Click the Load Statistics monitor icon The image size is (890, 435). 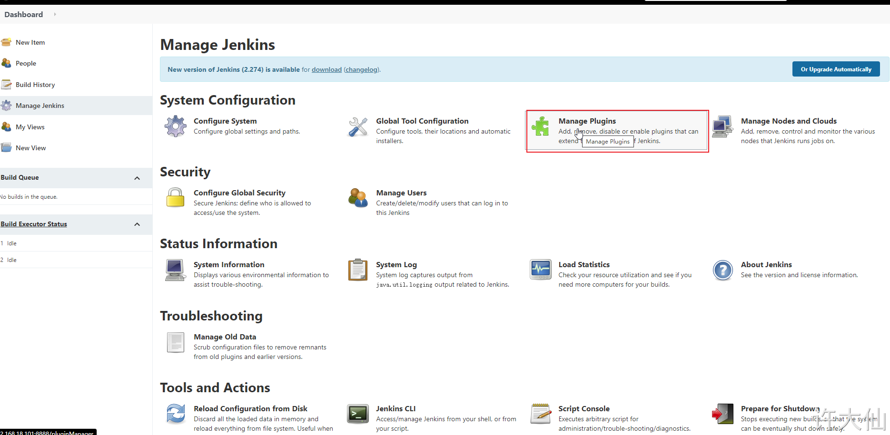(541, 270)
